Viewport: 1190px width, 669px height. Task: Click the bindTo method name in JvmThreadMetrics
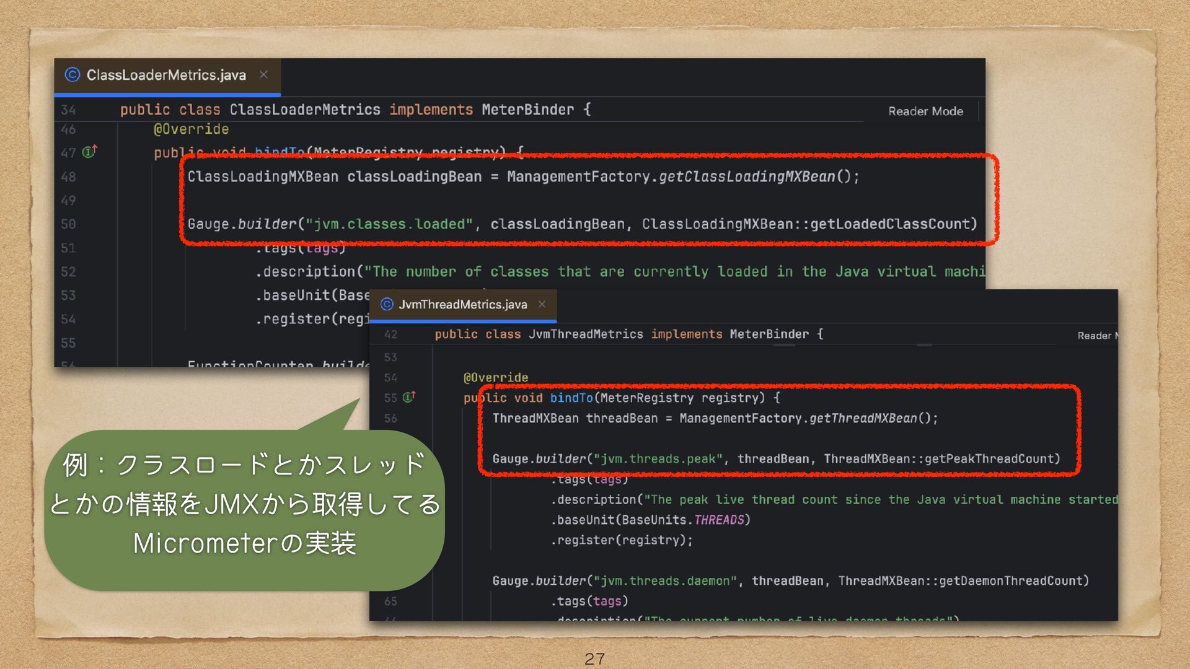point(571,398)
